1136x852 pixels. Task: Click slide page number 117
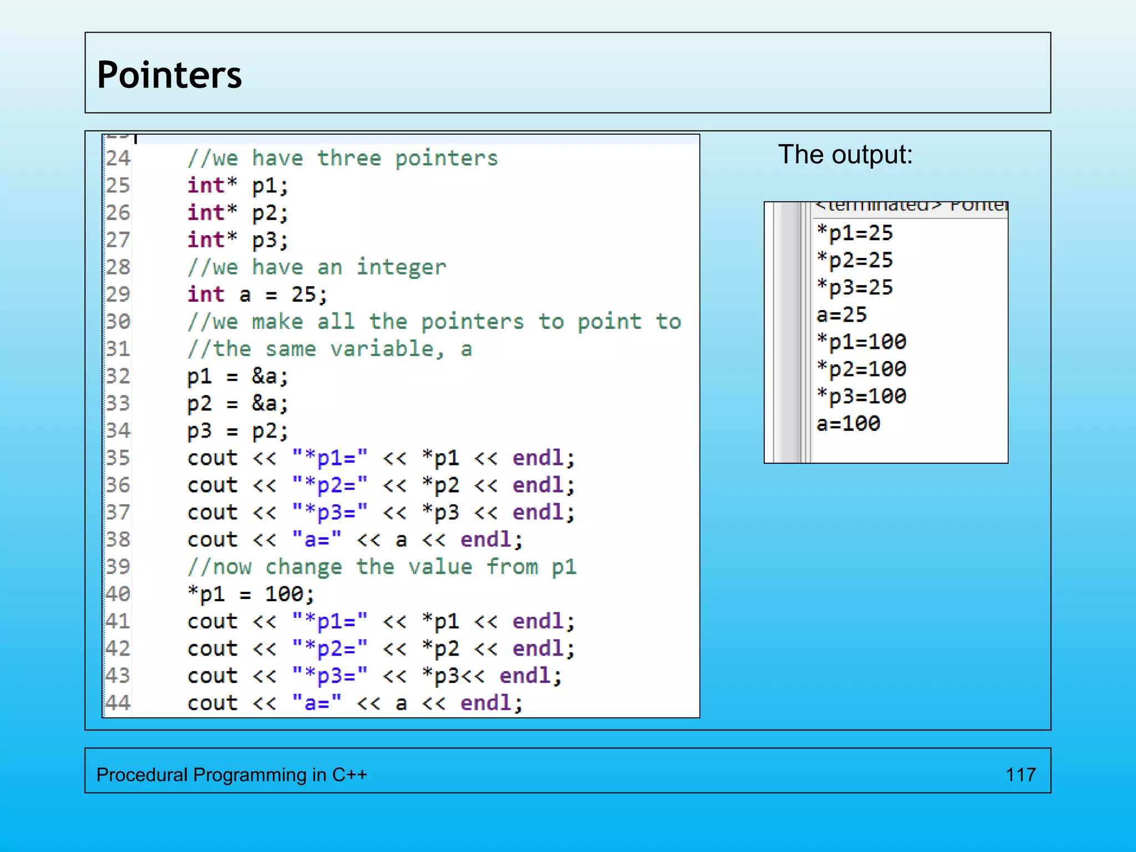click(x=1021, y=774)
